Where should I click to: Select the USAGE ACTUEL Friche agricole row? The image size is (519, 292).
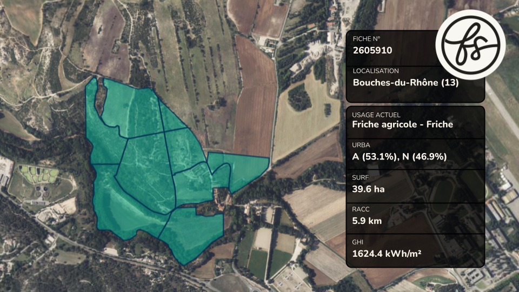click(x=415, y=122)
